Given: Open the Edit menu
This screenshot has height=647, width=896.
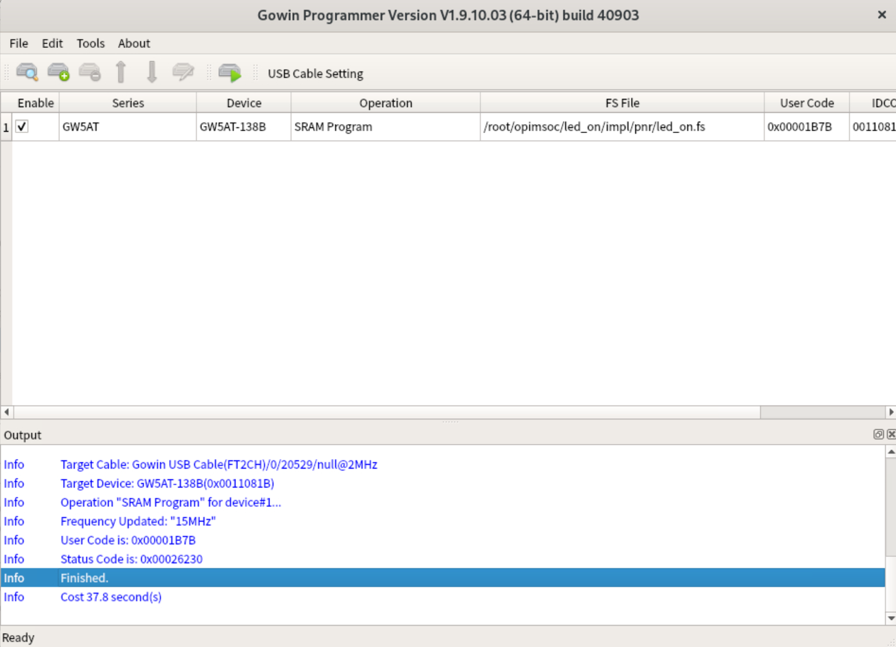Looking at the screenshot, I should pyautogui.click(x=52, y=44).
